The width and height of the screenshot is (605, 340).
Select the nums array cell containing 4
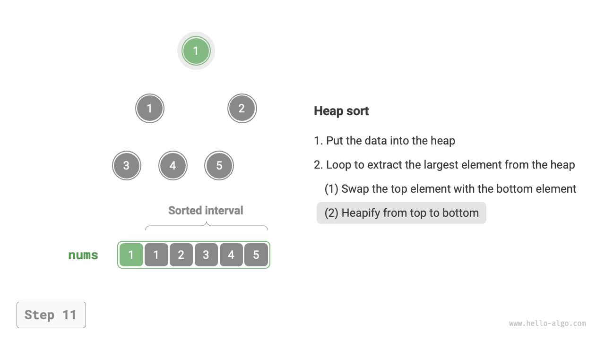231,255
